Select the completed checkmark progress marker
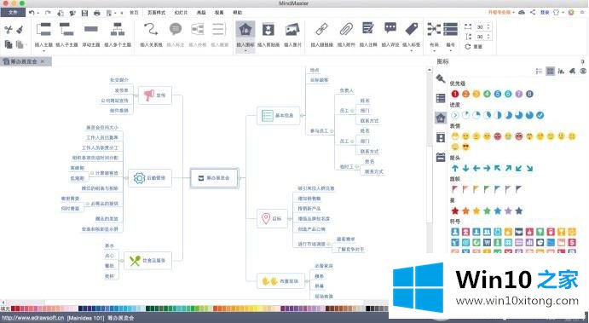The image size is (589, 323). click(x=540, y=115)
